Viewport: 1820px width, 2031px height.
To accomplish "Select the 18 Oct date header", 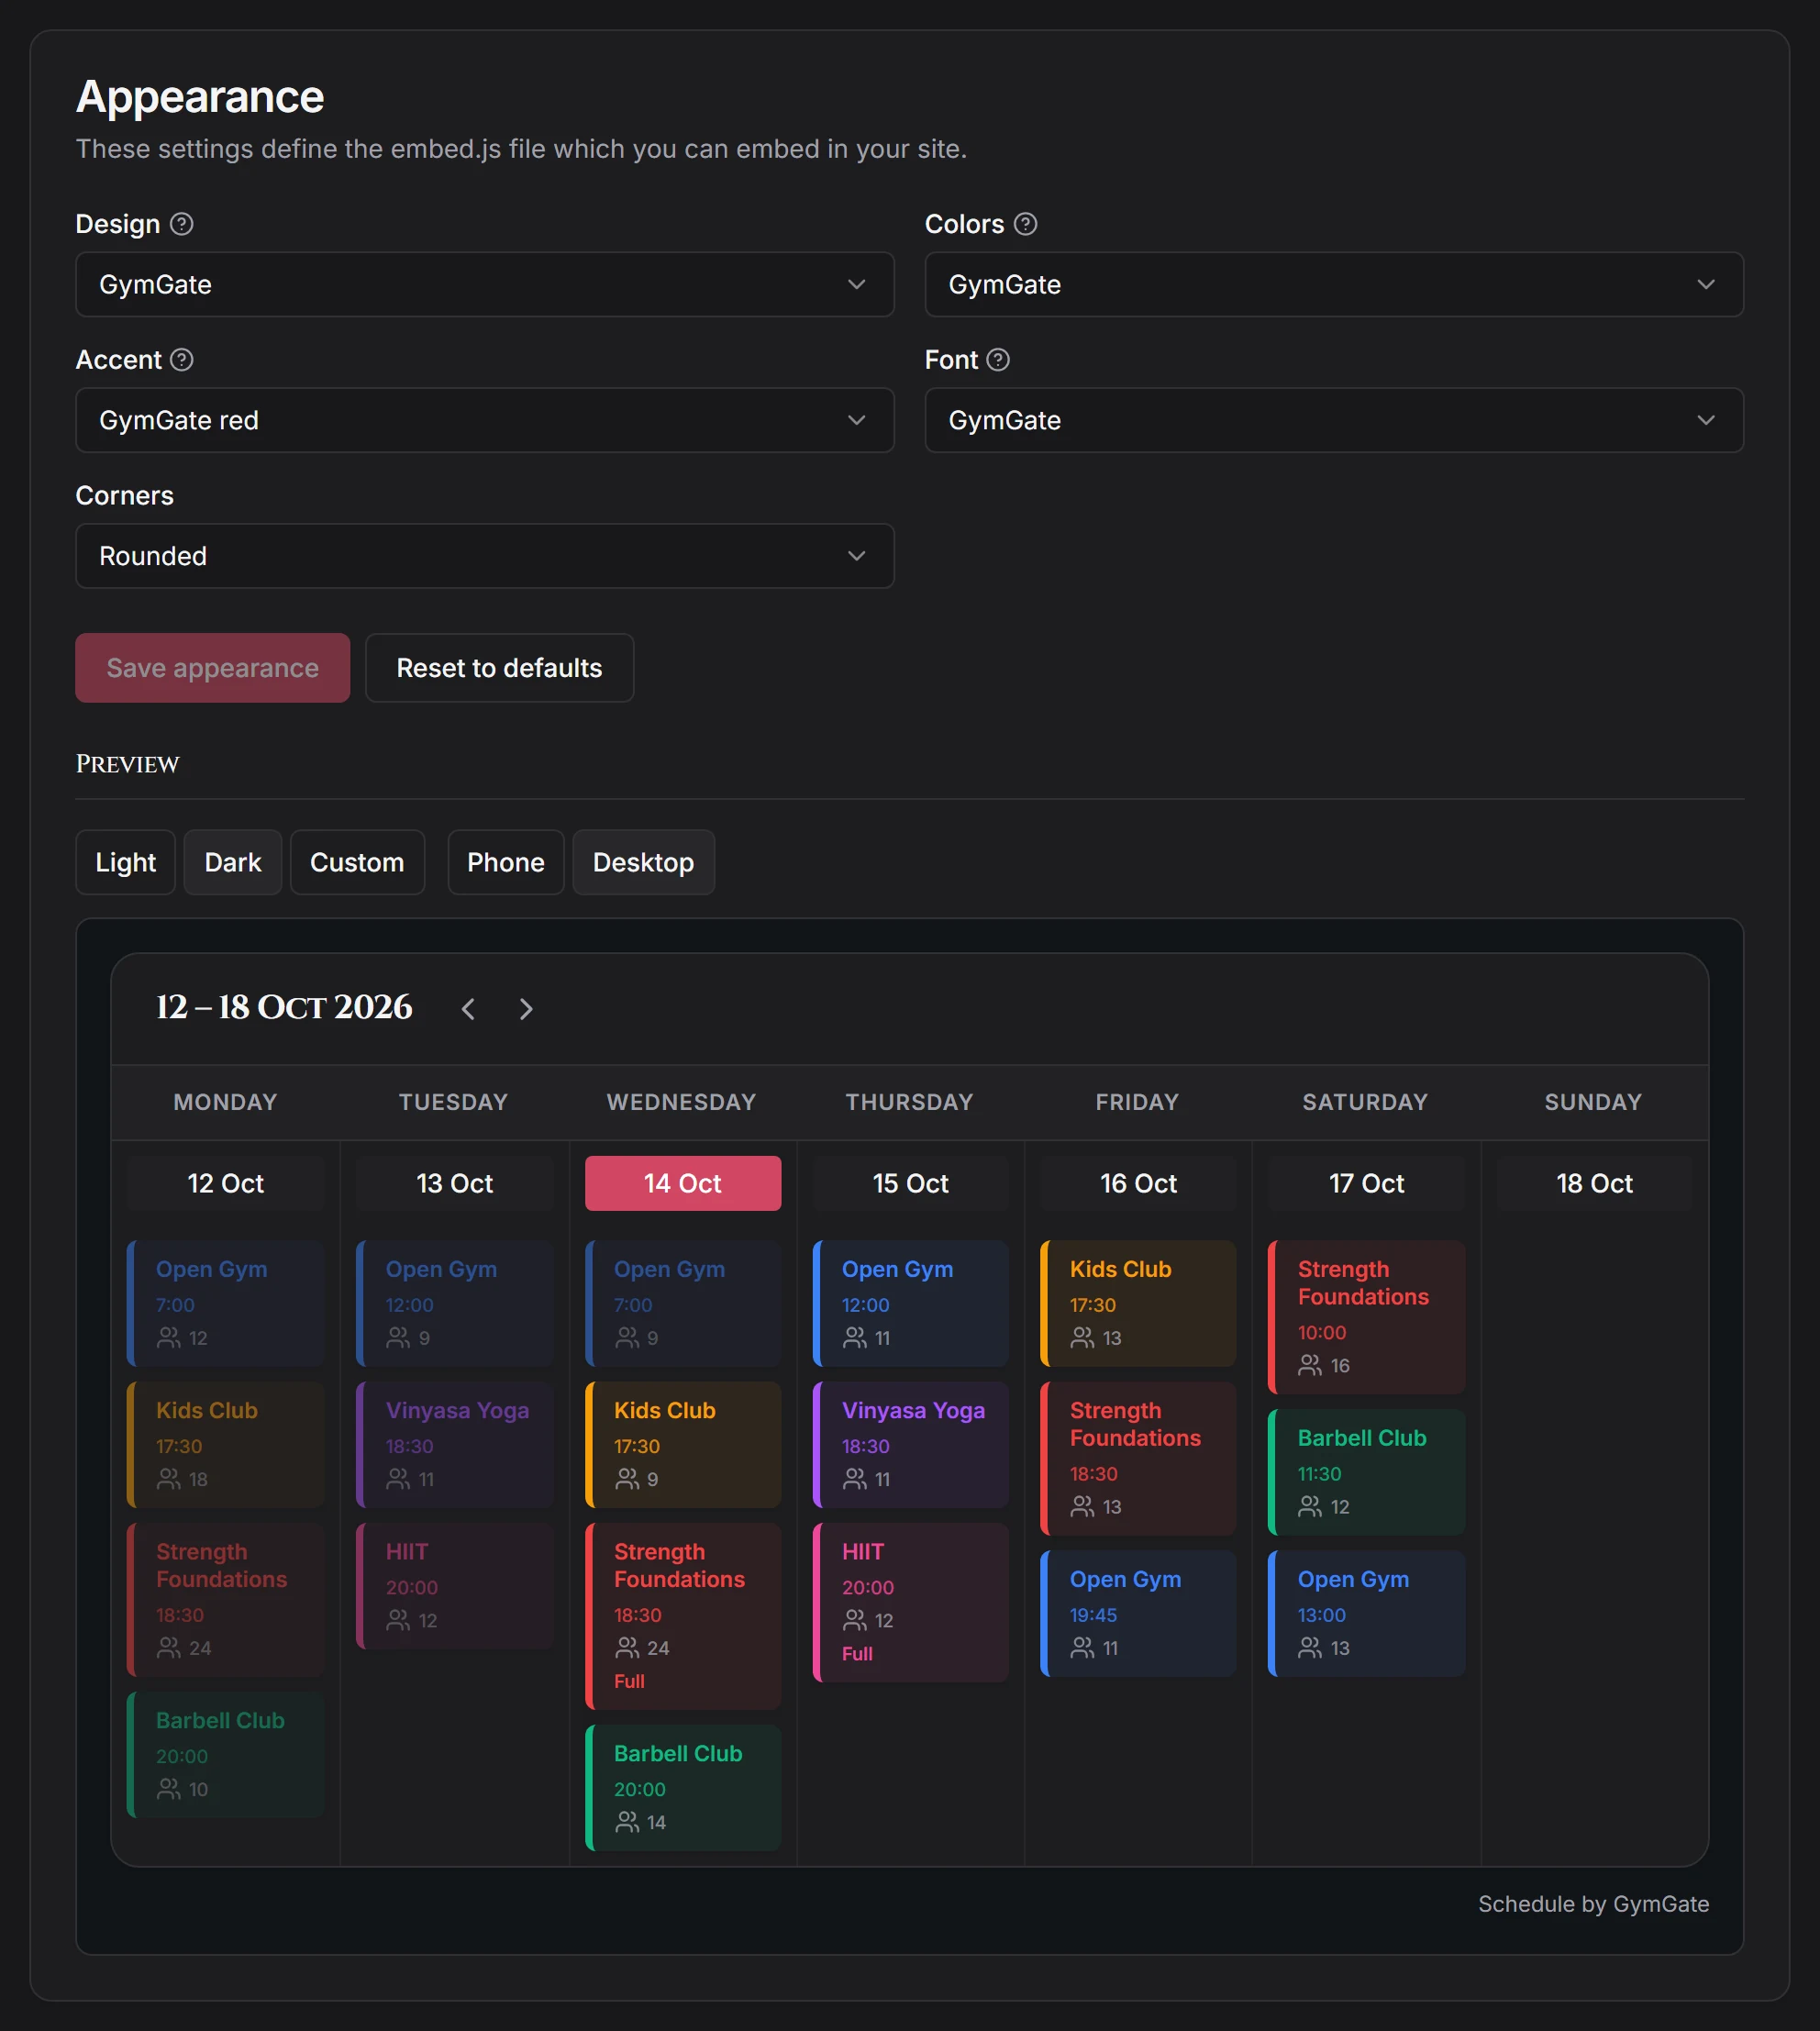I will click(x=1594, y=1183).
